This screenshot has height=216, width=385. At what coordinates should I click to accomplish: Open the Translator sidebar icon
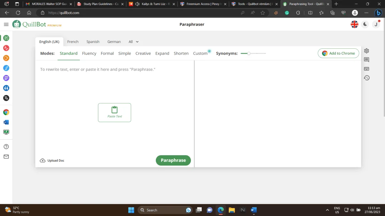(x=6, y=98)
